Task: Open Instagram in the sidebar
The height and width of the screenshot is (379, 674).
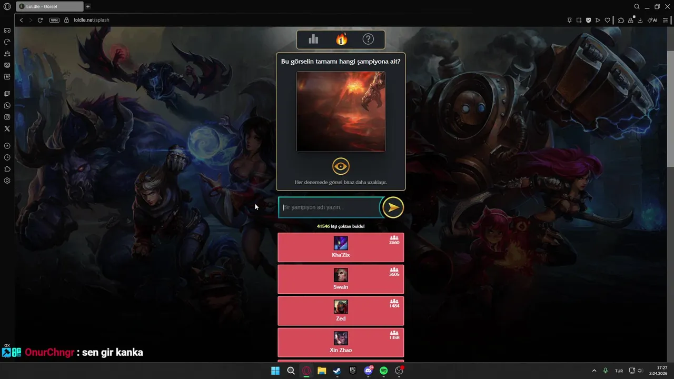Action: [x=7, y=117]
